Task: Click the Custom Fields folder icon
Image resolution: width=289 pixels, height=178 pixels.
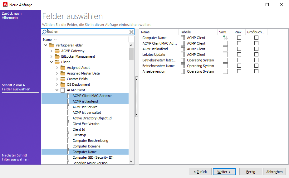Action: click(x=63, y=79)
